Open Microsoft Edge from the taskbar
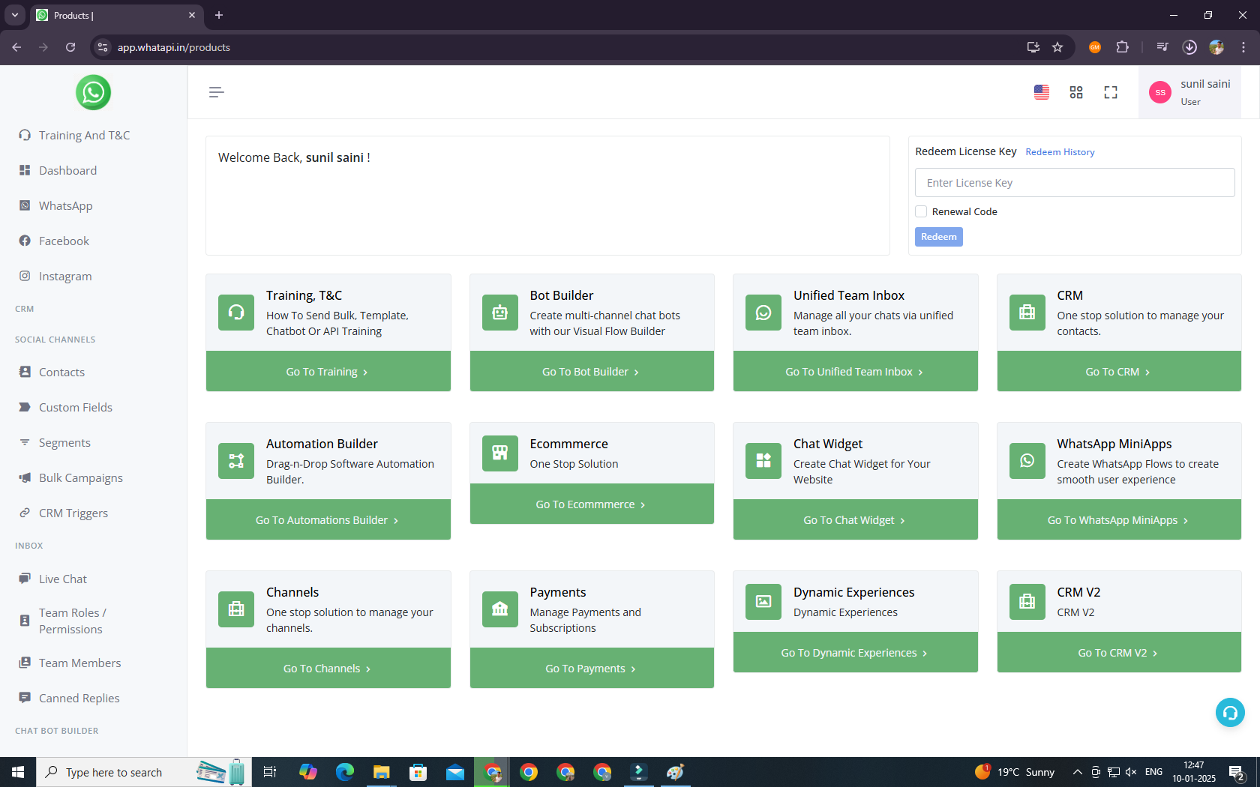Screen dimensions: 1260x787 [345, 772]
